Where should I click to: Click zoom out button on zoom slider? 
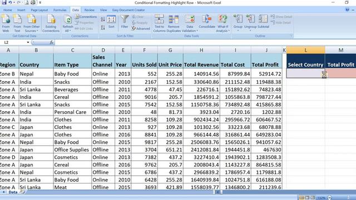pos(330,198)
